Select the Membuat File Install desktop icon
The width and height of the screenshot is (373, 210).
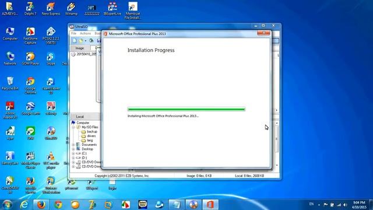133,10
